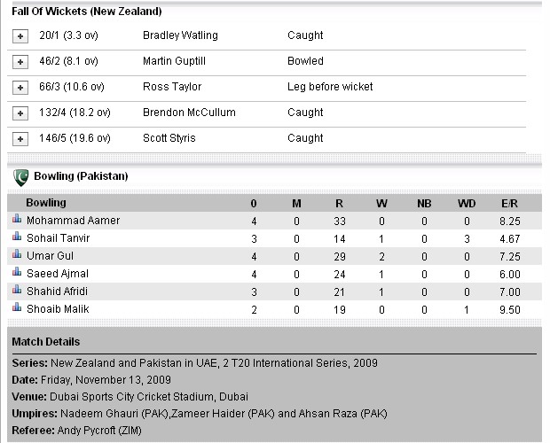
Task: Expand the 132/4 Brendon McCullum wicket row
Action: [20, 113]
